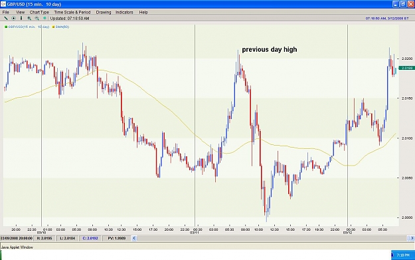
Task: Click the 'previous day high' annotation
Action: tap(270, 50)
